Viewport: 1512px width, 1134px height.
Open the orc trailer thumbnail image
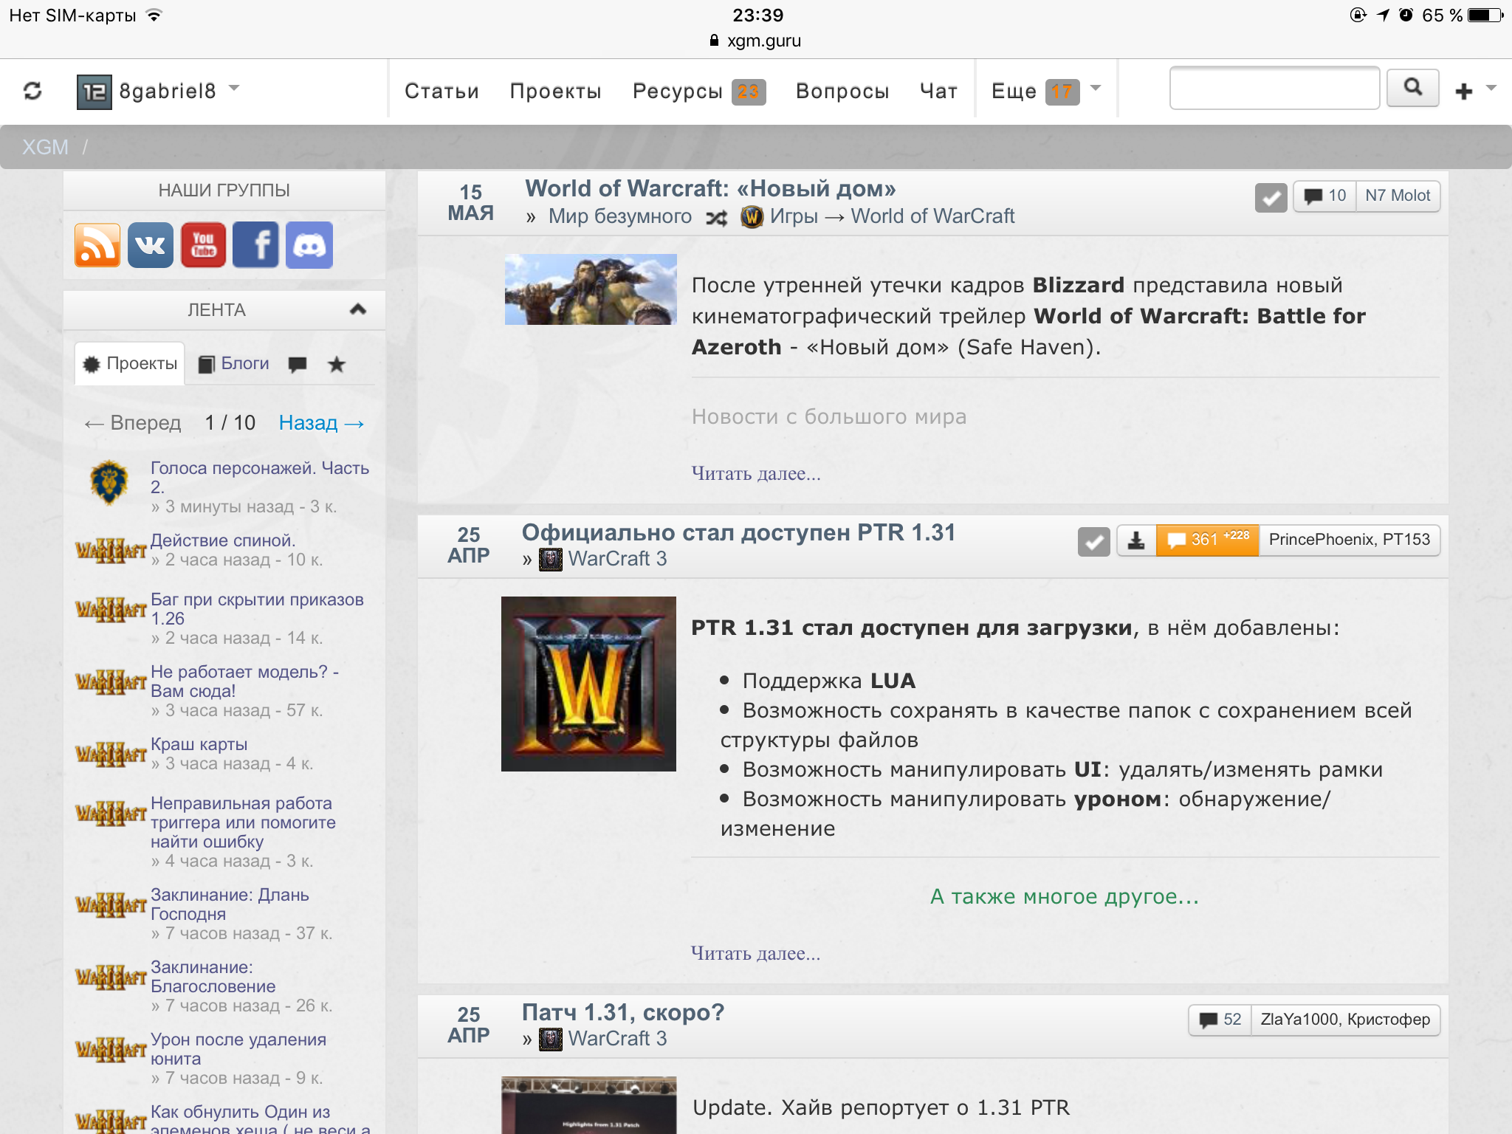pos(591,289)
